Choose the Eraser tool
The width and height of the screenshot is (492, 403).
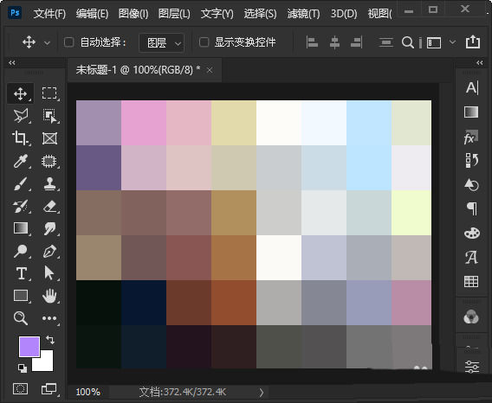[49, 207]
